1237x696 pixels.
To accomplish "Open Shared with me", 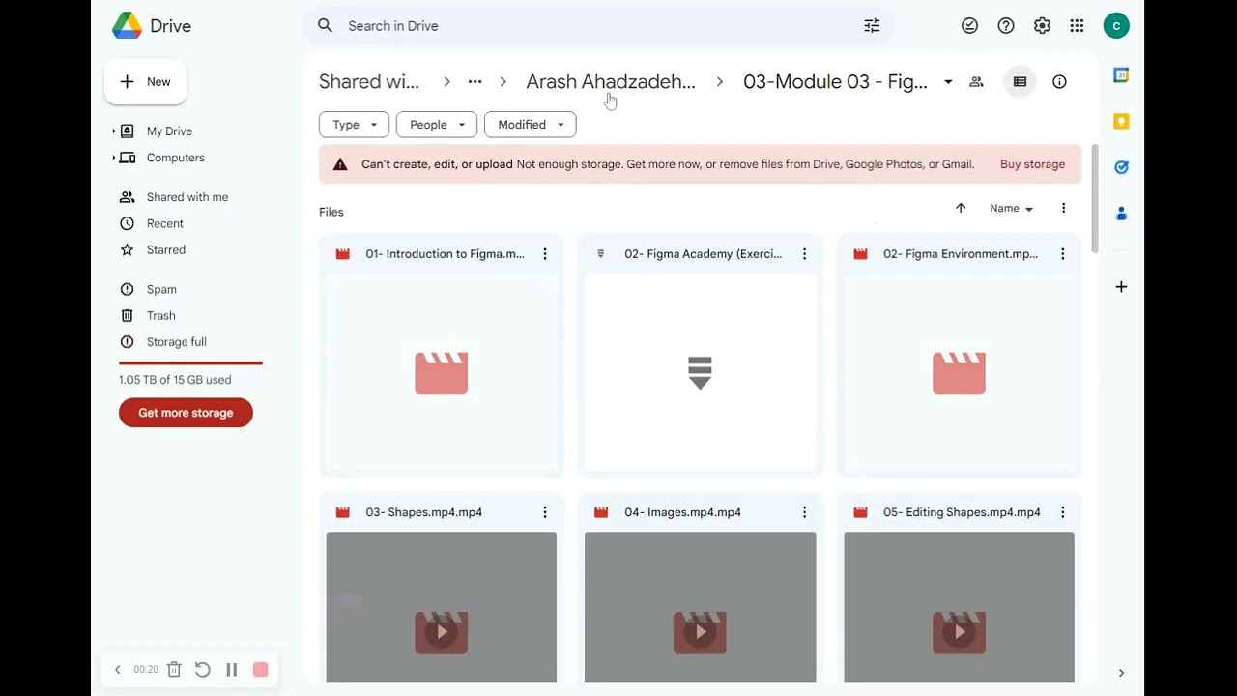I will tap(187, 197).
